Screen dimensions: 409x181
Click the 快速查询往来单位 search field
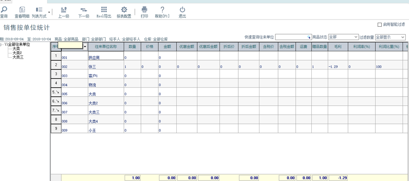293,37
